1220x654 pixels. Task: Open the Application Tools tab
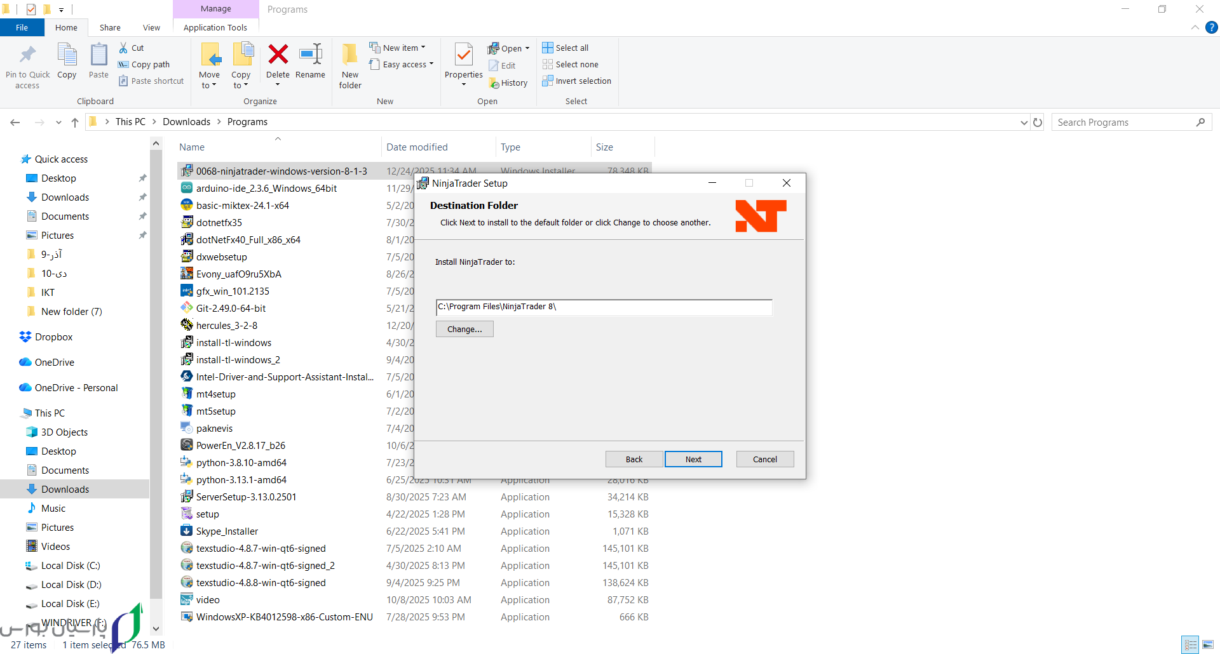pyautogui.click(x=215, y=27)
